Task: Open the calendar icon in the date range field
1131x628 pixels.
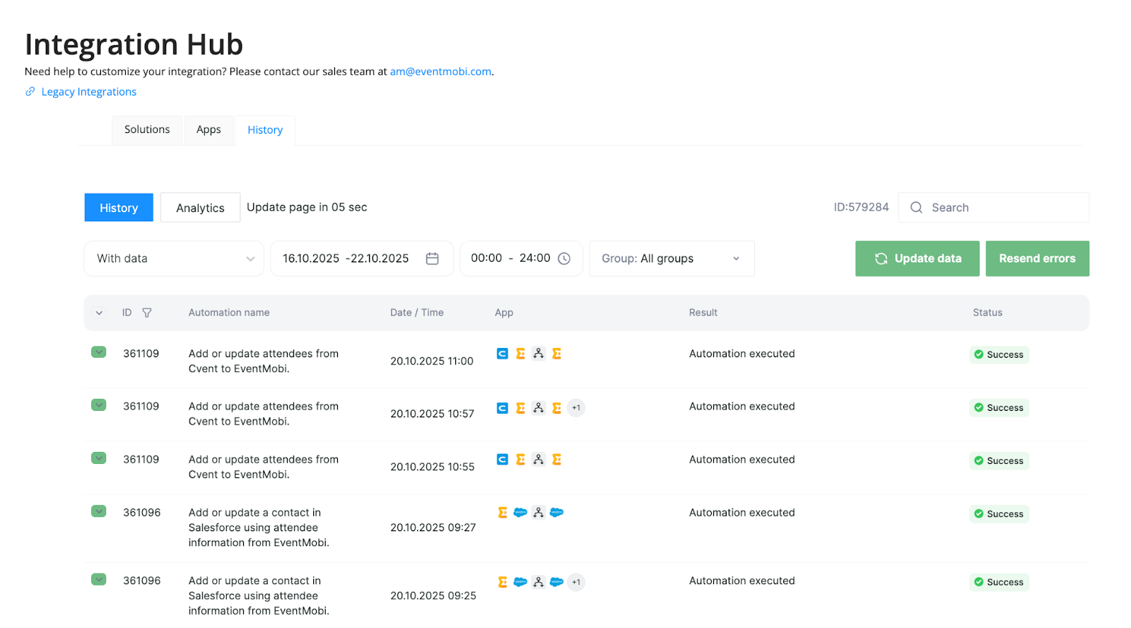Action: coord(433,259)
